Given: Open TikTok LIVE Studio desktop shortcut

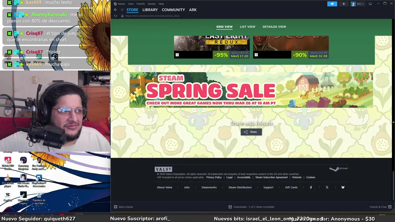Looking at the screenshot, I should point(8,163).
